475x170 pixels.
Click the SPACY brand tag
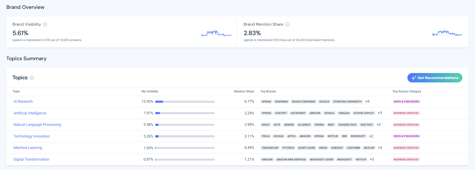pyautogui.click(x=266, y=125)
